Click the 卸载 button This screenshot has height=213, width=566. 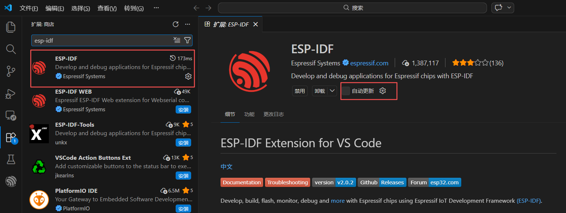[x=320, y=91]
